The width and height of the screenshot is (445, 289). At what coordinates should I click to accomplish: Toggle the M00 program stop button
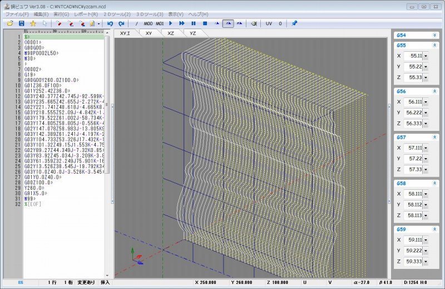(148, 23)
